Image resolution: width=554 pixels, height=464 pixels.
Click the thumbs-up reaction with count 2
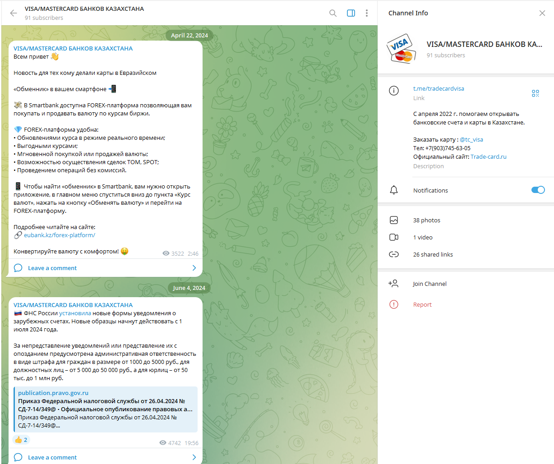(x=21, y=440)
